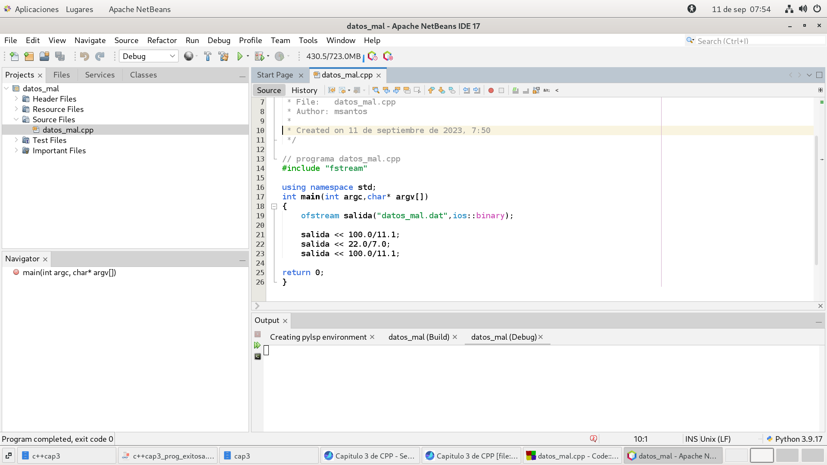Switch to the datos_mal (Build) output tab
827x465 pixels.
coord(419,337)
